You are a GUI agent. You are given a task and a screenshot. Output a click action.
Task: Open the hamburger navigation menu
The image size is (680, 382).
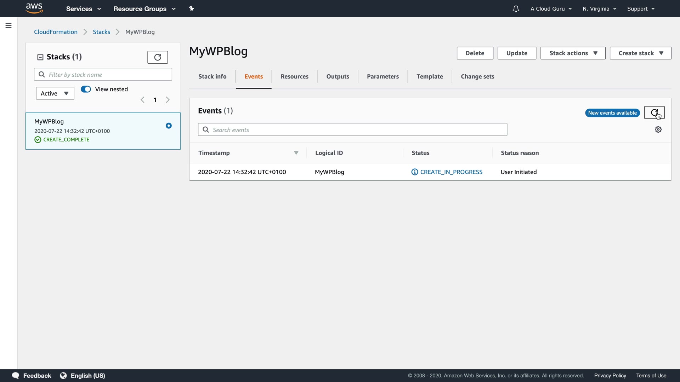click(x=8, y=25)
